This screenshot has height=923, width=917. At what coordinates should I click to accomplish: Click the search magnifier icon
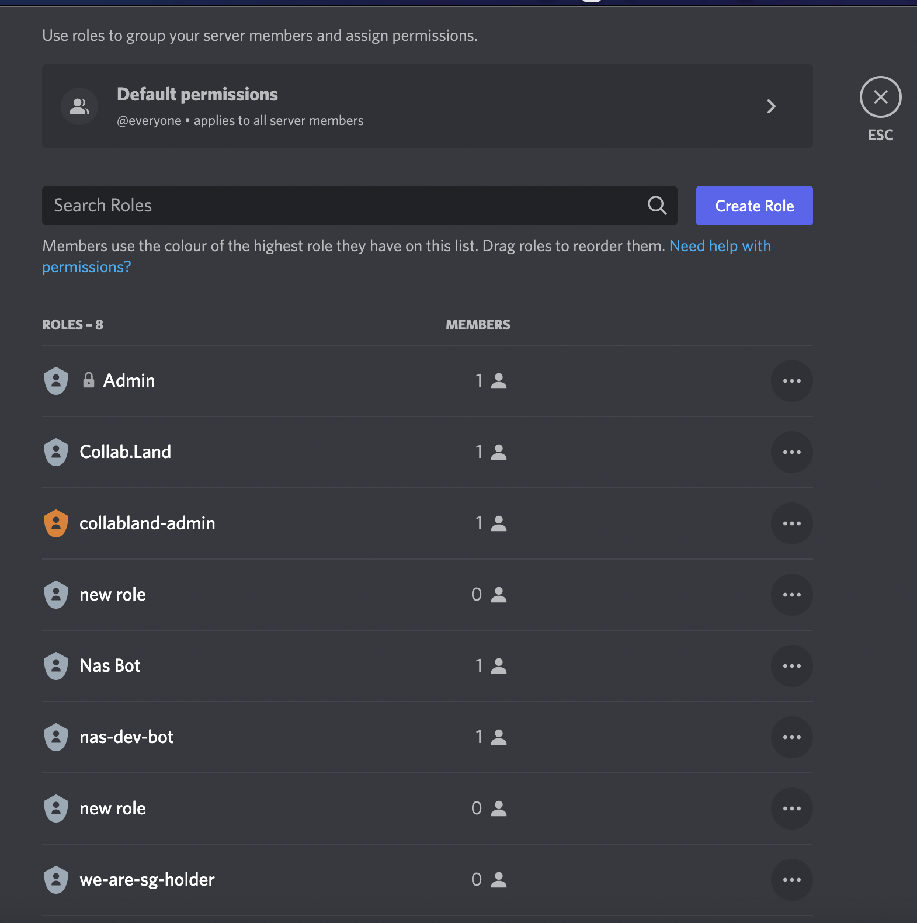[x=657, y=206]
